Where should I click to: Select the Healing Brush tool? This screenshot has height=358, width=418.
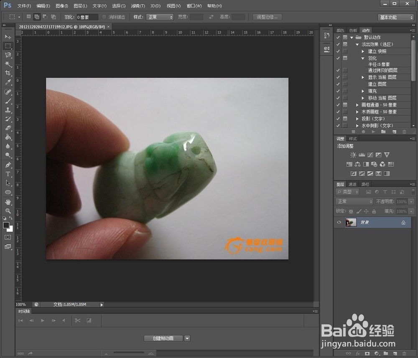(x=8, y=92)
